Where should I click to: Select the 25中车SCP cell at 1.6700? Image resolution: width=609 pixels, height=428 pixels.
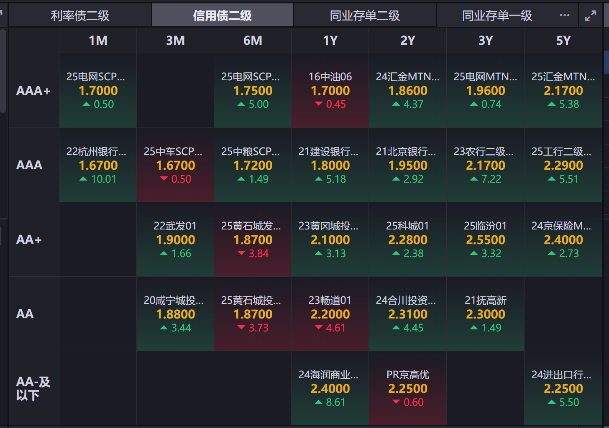[x=175, y=165]
